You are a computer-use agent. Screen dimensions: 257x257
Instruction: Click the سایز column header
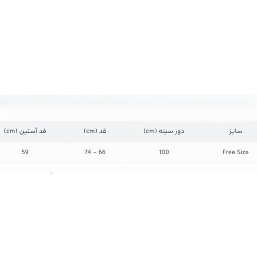click(235, 132)
